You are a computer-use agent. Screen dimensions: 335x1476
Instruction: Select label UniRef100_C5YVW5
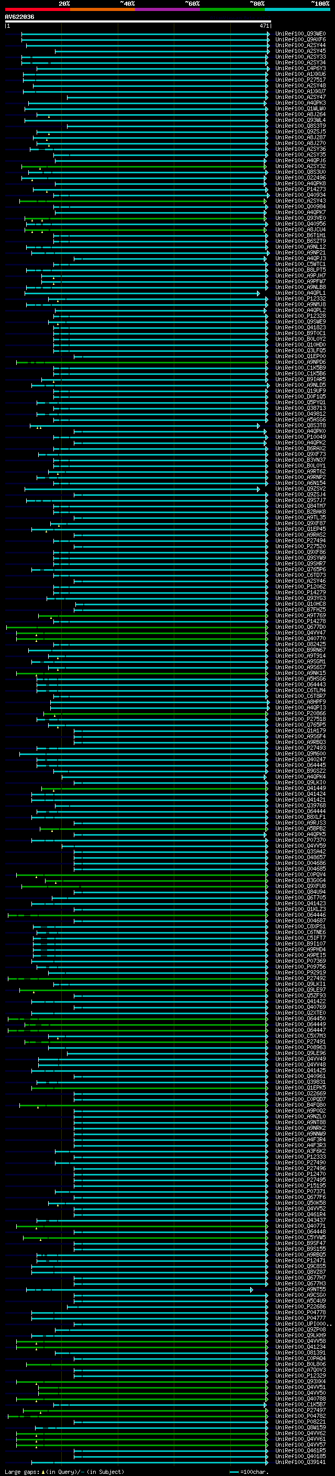(300, 1238)
